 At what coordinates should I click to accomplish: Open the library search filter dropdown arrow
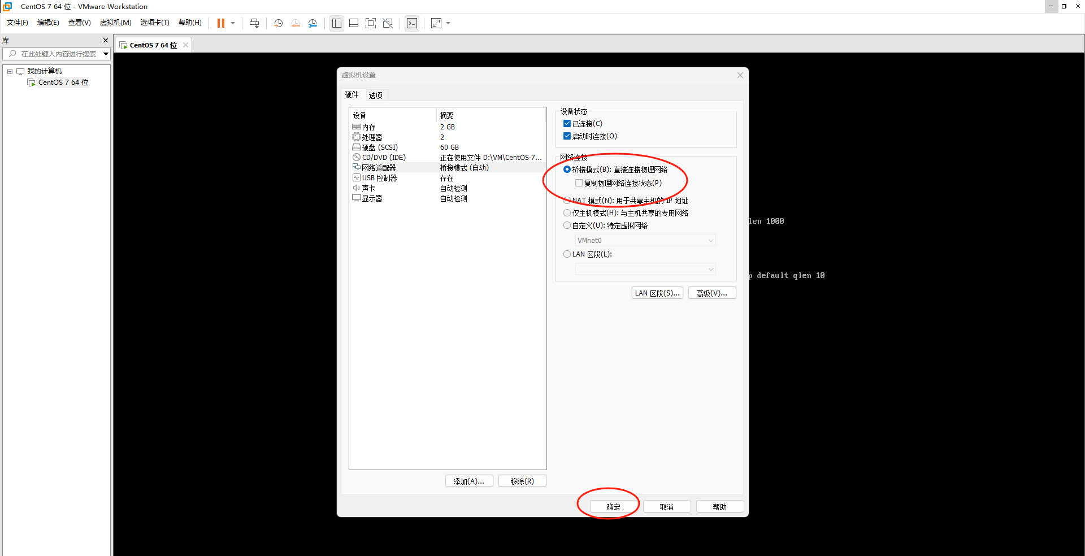point(106,54)
